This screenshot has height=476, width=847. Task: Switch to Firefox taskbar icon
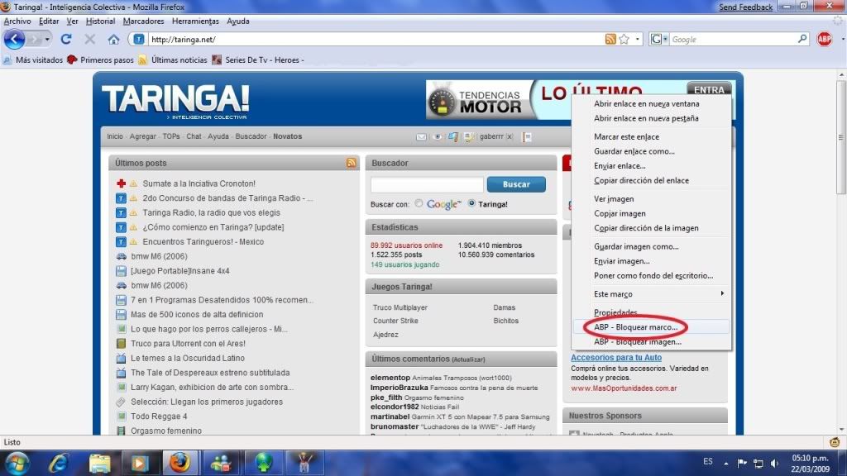[179, 463]
